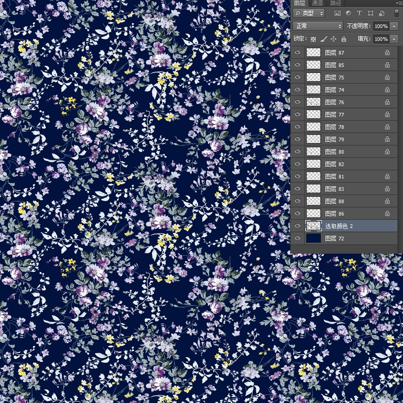The height and width of the screenshot is (403, 403).
Task: Click lock all padlock icon beside 锁定
Action: pyautogui.click(x=343, y=39)
